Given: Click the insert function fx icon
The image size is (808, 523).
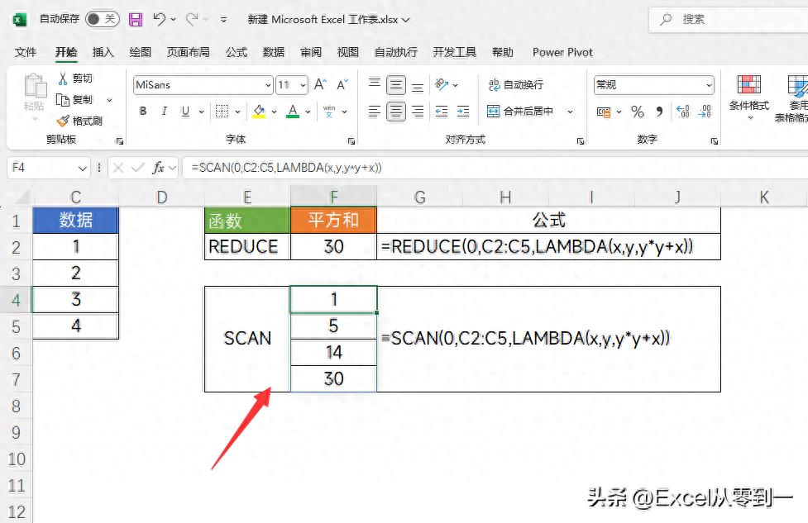Looking at the screenshot, I should click(x=158, y=168).
